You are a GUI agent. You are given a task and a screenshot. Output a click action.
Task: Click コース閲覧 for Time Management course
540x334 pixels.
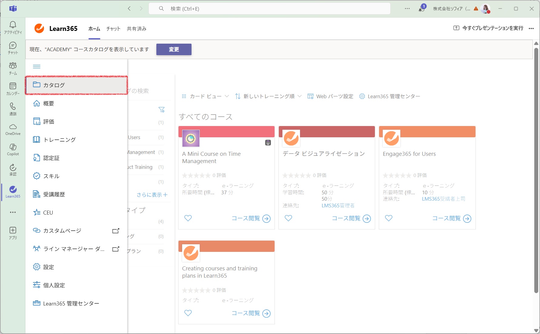tap(251, 219)
